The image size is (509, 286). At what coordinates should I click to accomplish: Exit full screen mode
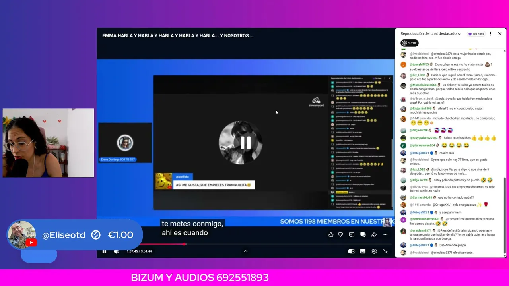click(x=385, y=251)
